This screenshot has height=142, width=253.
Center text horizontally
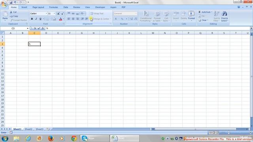click(x=73, y=19)
